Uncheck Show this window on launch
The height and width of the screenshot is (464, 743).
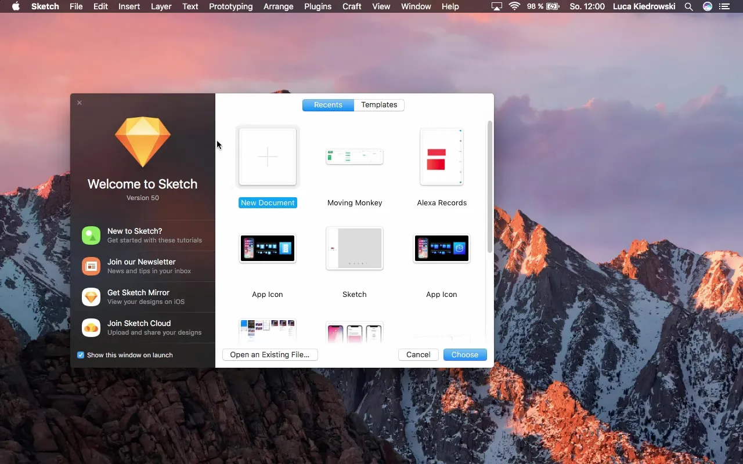point(81,355)
